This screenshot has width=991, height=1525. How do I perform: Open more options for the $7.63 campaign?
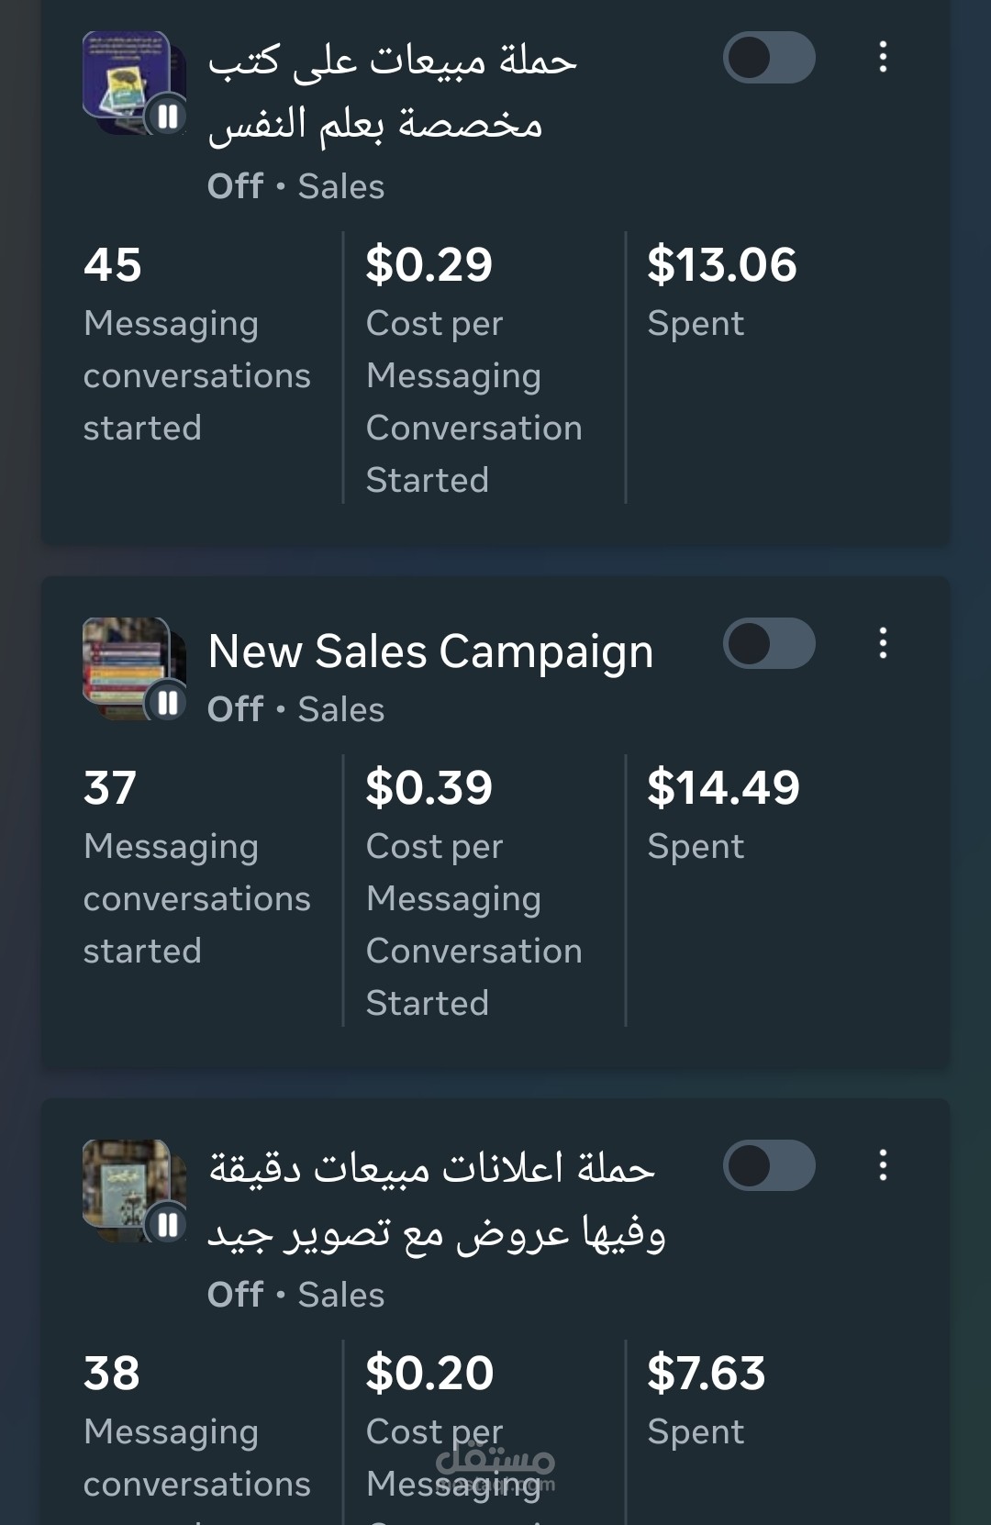[883, 1165]
